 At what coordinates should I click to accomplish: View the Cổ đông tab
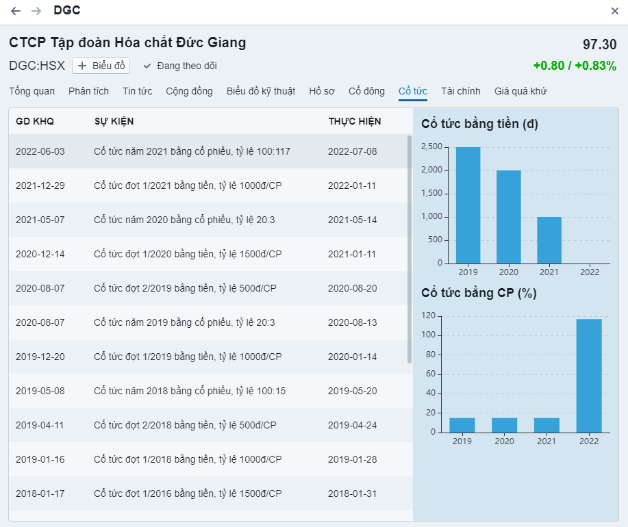click(366, 91)
